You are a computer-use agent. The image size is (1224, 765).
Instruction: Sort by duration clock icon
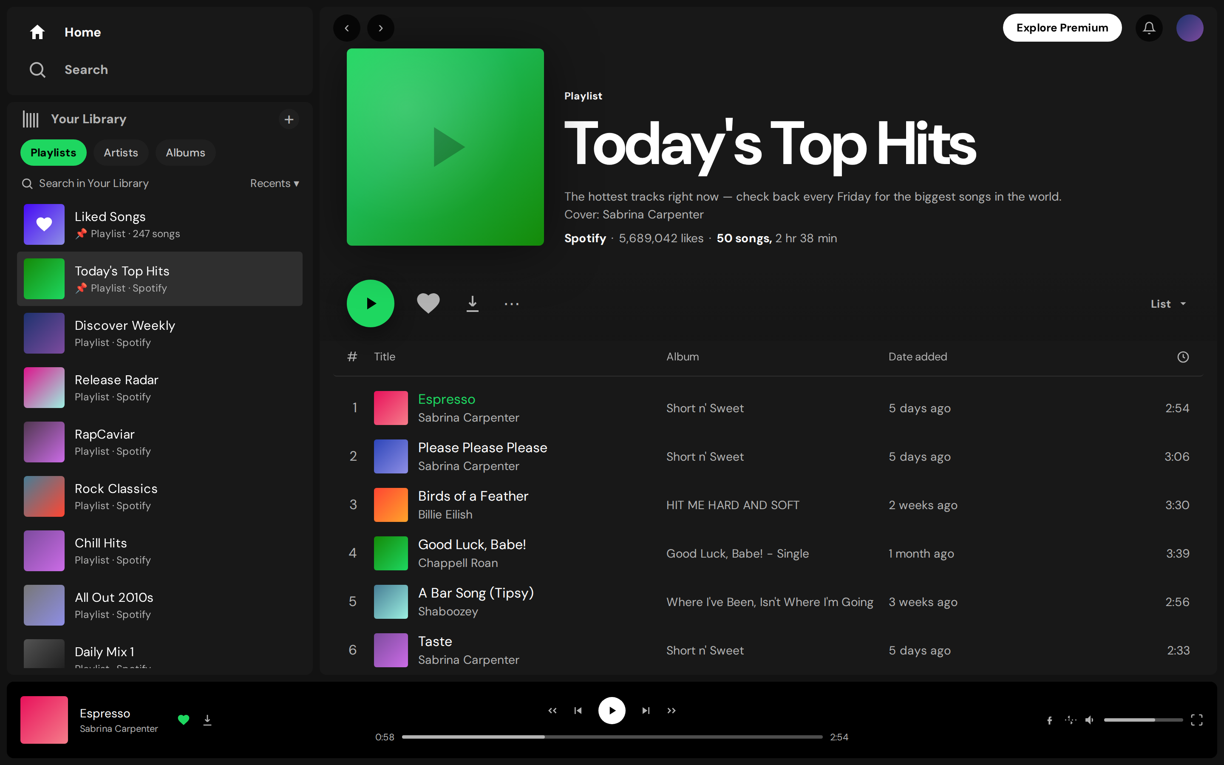(1182, 357)
